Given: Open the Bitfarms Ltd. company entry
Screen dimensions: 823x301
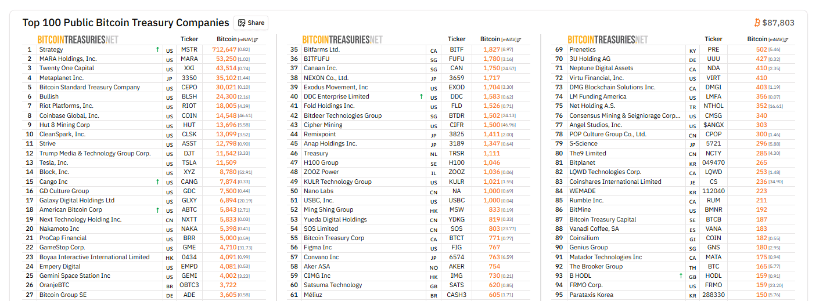Looking at the screenshot, I should (x=322, y=50).
